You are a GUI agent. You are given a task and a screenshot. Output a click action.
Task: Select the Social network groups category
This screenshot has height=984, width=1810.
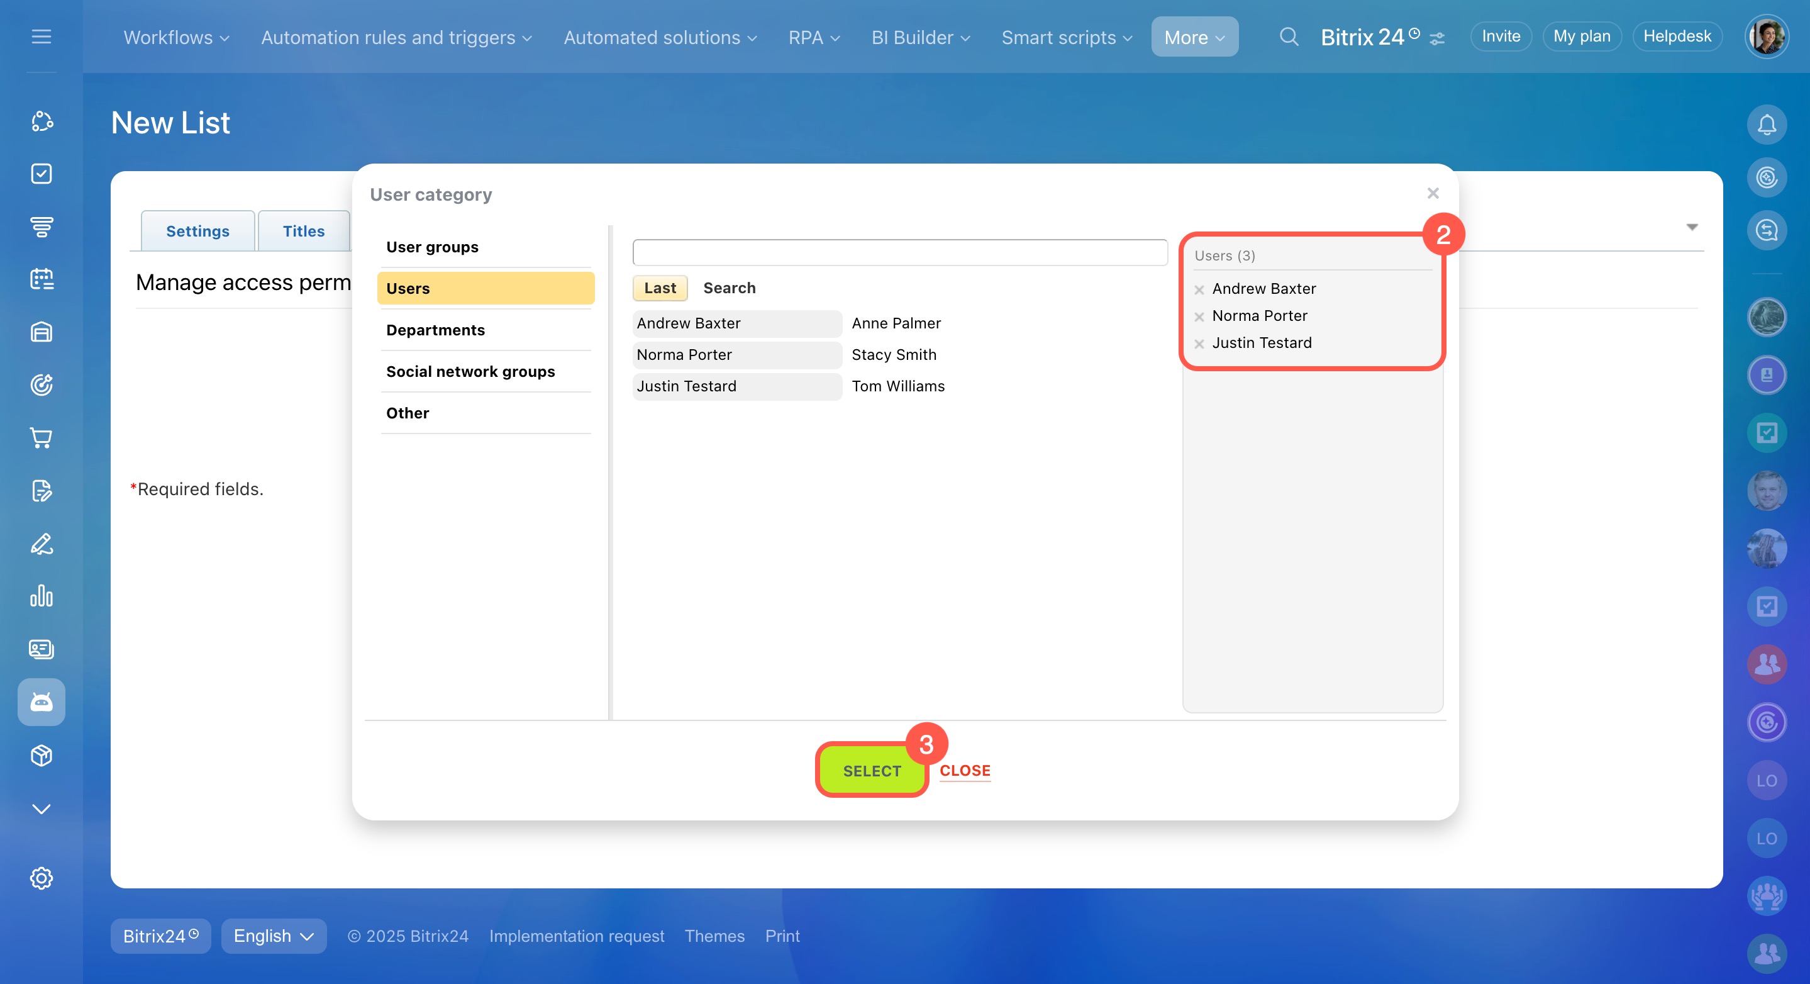coord(486,371)
